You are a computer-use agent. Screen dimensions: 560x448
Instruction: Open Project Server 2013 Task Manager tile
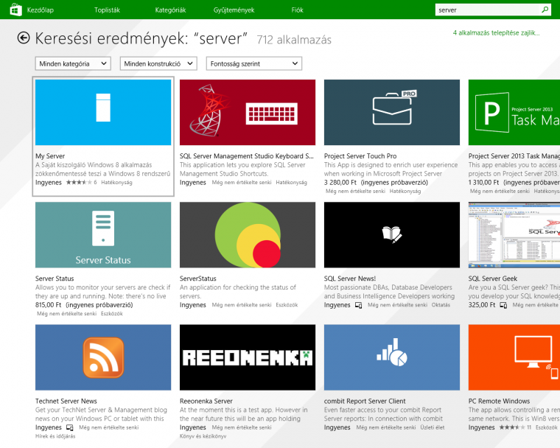pos(514,112)
